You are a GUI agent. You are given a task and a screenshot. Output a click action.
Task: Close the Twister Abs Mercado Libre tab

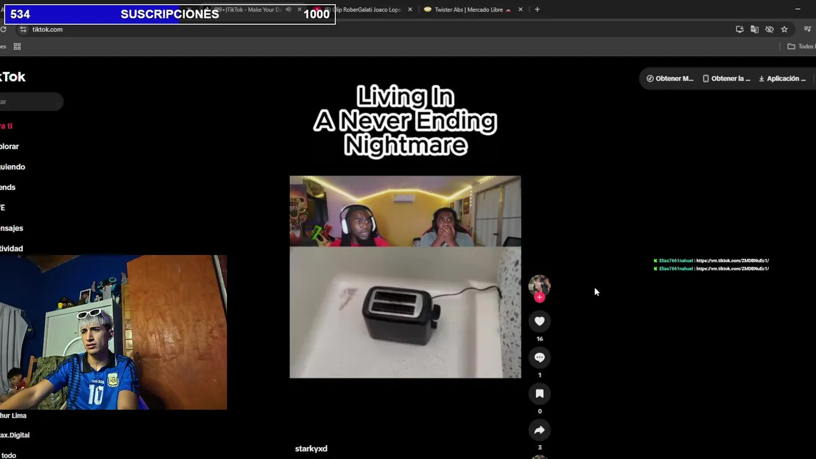point(520,10)
